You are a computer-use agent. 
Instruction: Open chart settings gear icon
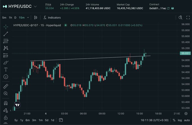(x=186, y=114)
